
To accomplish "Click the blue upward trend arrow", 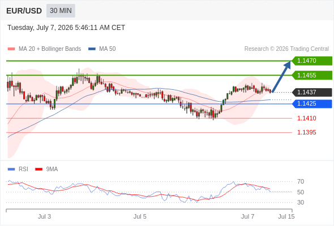I will [281, 77].
